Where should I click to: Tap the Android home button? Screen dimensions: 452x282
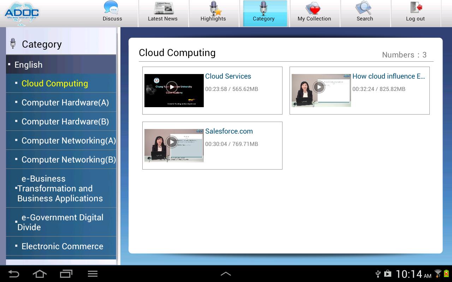[x=40, y=274]
